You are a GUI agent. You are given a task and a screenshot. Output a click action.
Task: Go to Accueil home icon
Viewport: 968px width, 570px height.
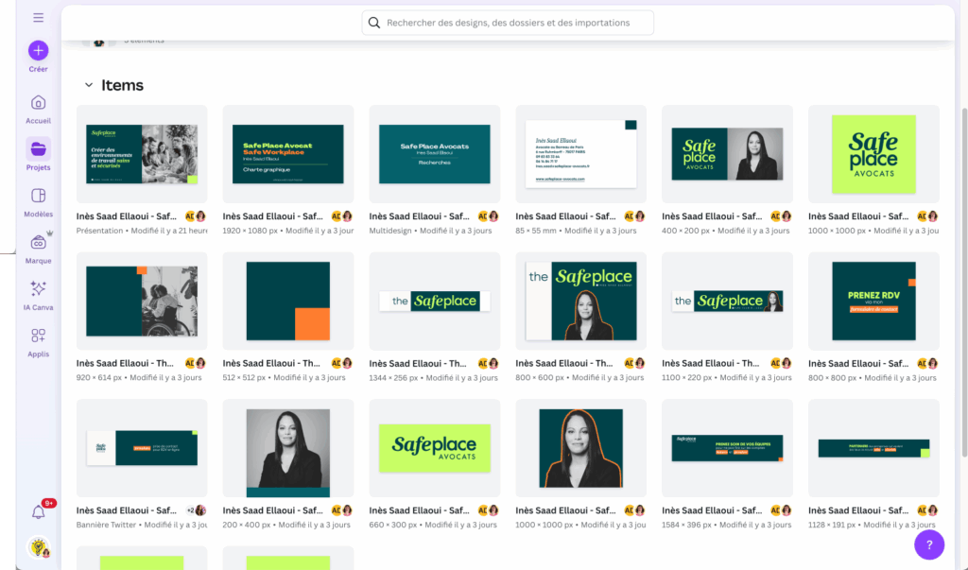[x=38, y=102]
